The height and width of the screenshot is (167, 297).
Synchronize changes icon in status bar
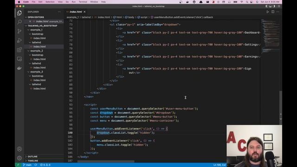click(36, 165)
